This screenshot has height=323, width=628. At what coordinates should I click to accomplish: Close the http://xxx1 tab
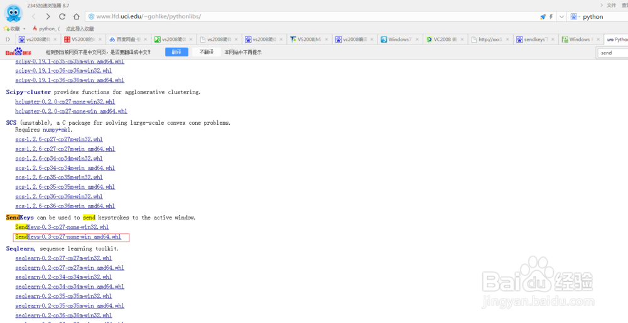point(508,39)
